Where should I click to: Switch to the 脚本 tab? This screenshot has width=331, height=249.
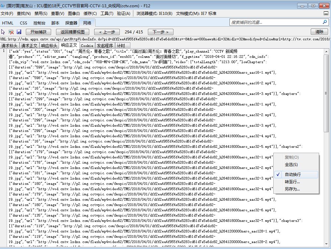pos(55,23)
